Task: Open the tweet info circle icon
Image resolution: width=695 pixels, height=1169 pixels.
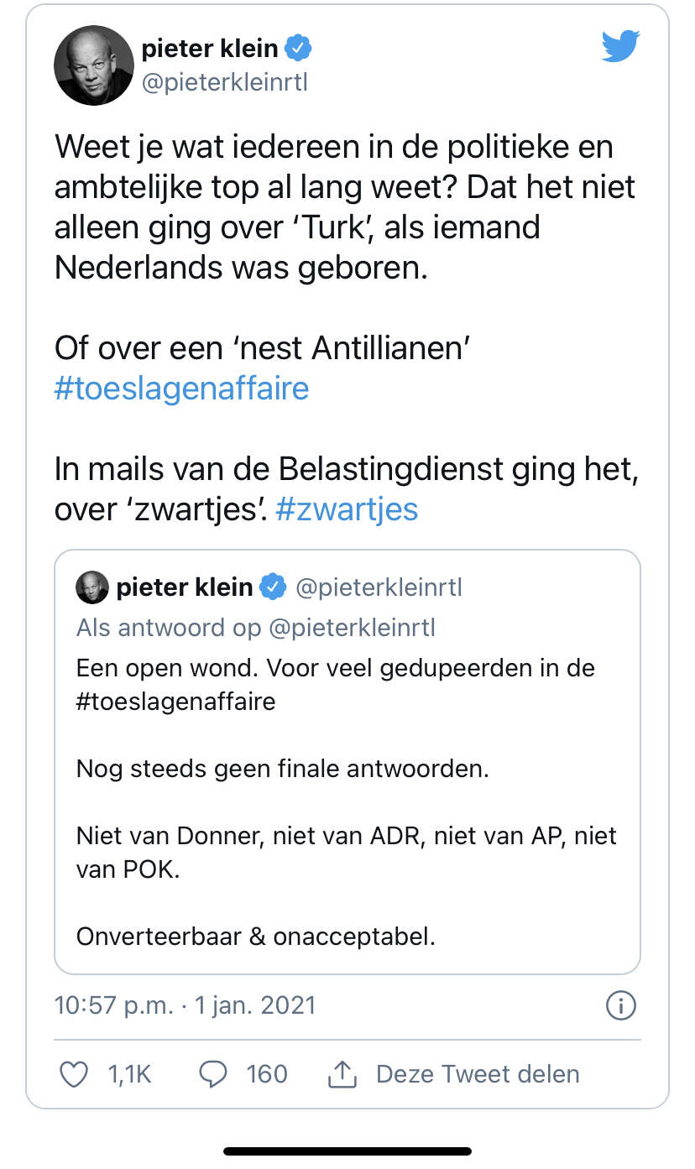Action: tap(621, 1005)
